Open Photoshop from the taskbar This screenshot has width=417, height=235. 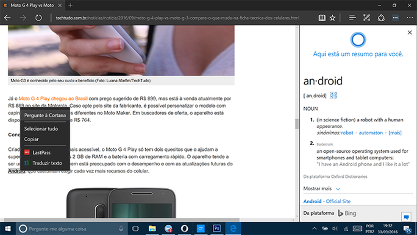coord(217,229)
